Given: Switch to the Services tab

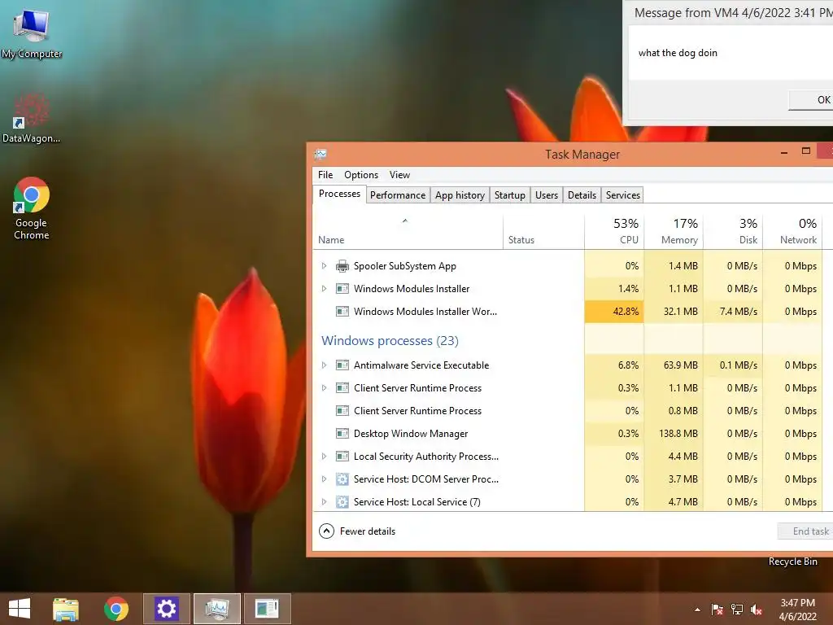Looking at the screenshot, I should coord(623,195).
